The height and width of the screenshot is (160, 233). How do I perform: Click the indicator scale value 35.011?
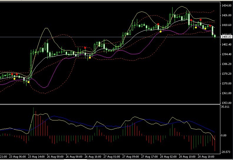pyautogui.click(x=225, y=107)
